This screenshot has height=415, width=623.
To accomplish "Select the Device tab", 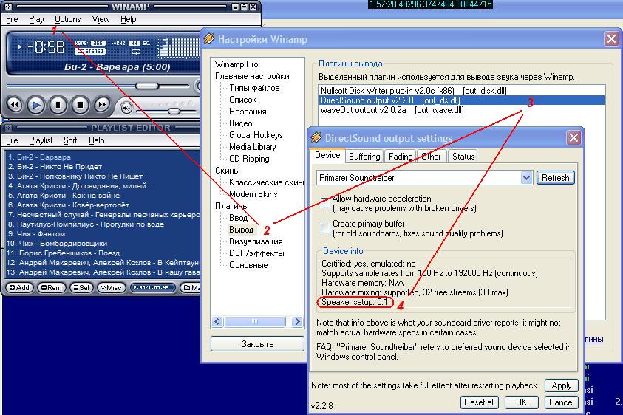I will tap(327, 155).
